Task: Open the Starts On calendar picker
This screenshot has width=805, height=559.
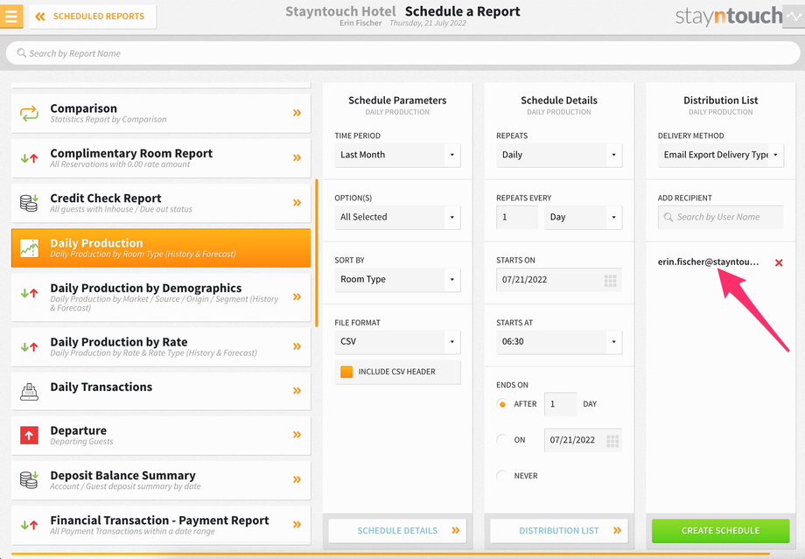Action: click(x=611, y=280)
